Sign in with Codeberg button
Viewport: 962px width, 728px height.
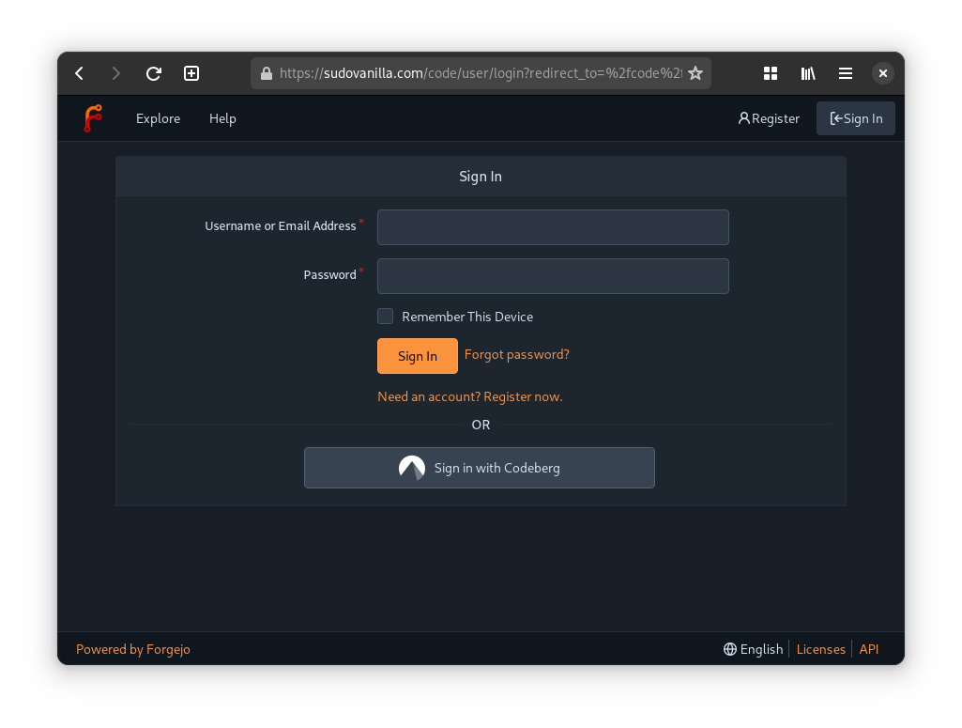[x=479, y=468]
